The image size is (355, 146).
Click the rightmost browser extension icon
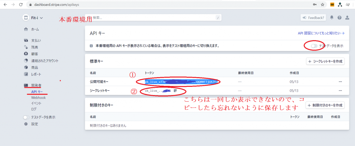(x=347, y=5)
